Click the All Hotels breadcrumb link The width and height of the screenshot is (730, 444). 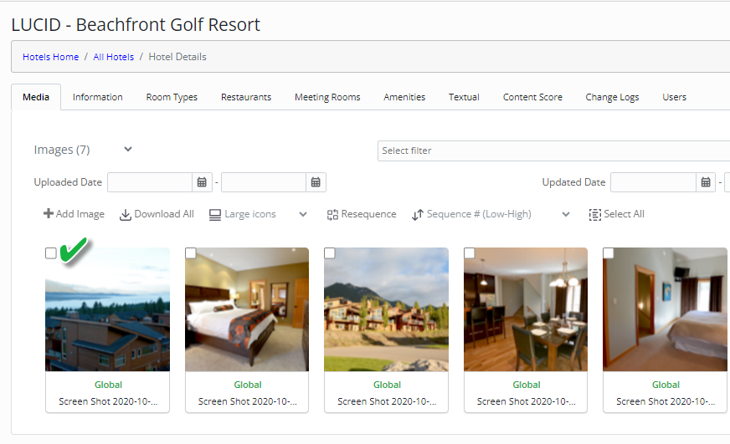click(113, 57)
